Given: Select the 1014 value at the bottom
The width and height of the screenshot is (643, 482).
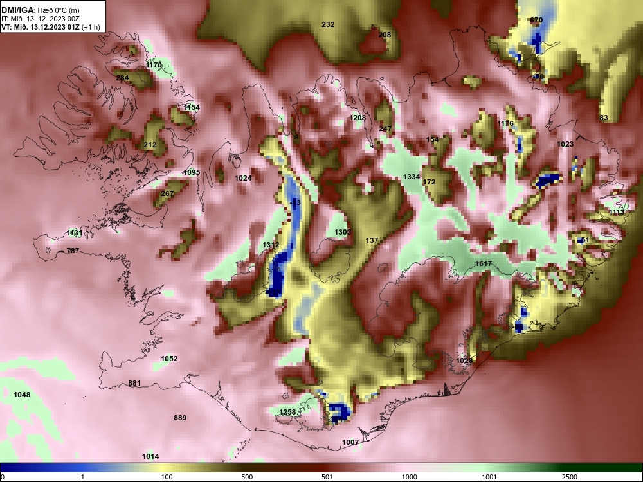Looking at the screenshot, I should [150, 456].
